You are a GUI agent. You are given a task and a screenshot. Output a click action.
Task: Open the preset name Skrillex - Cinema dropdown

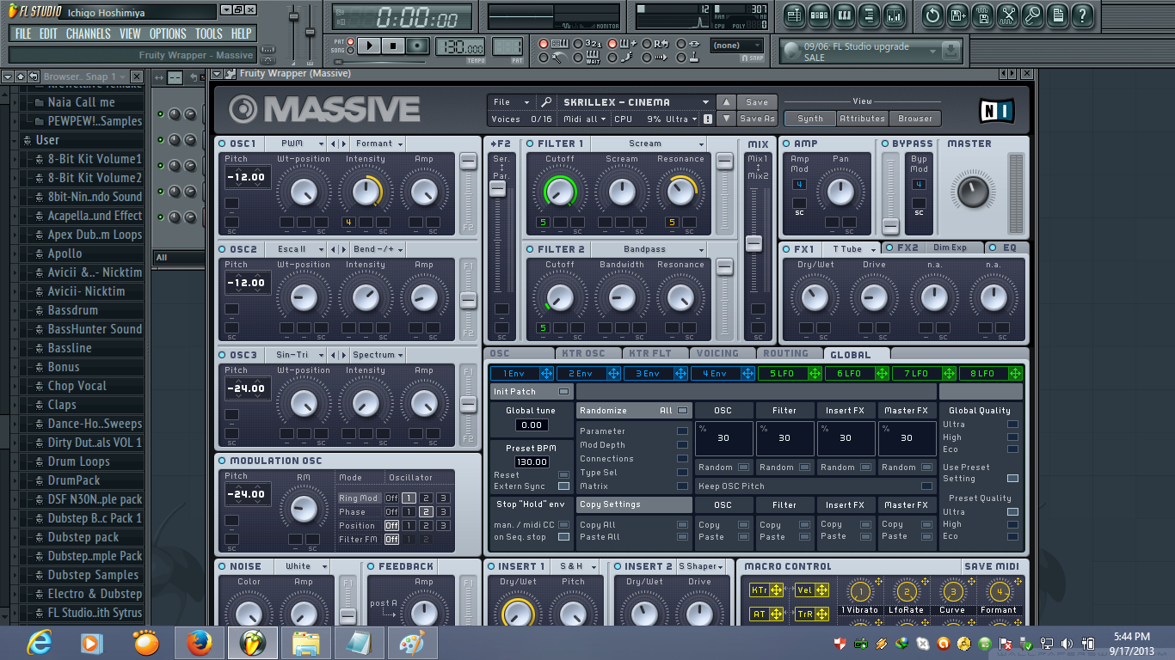pos(636,101)
